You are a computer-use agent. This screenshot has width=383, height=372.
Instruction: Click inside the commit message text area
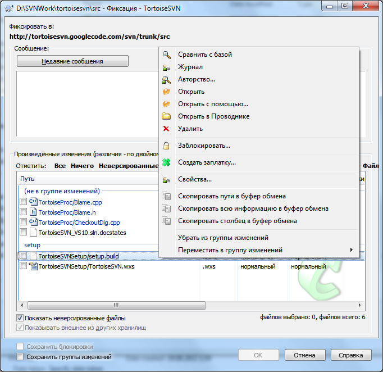(x=88, y=104)
